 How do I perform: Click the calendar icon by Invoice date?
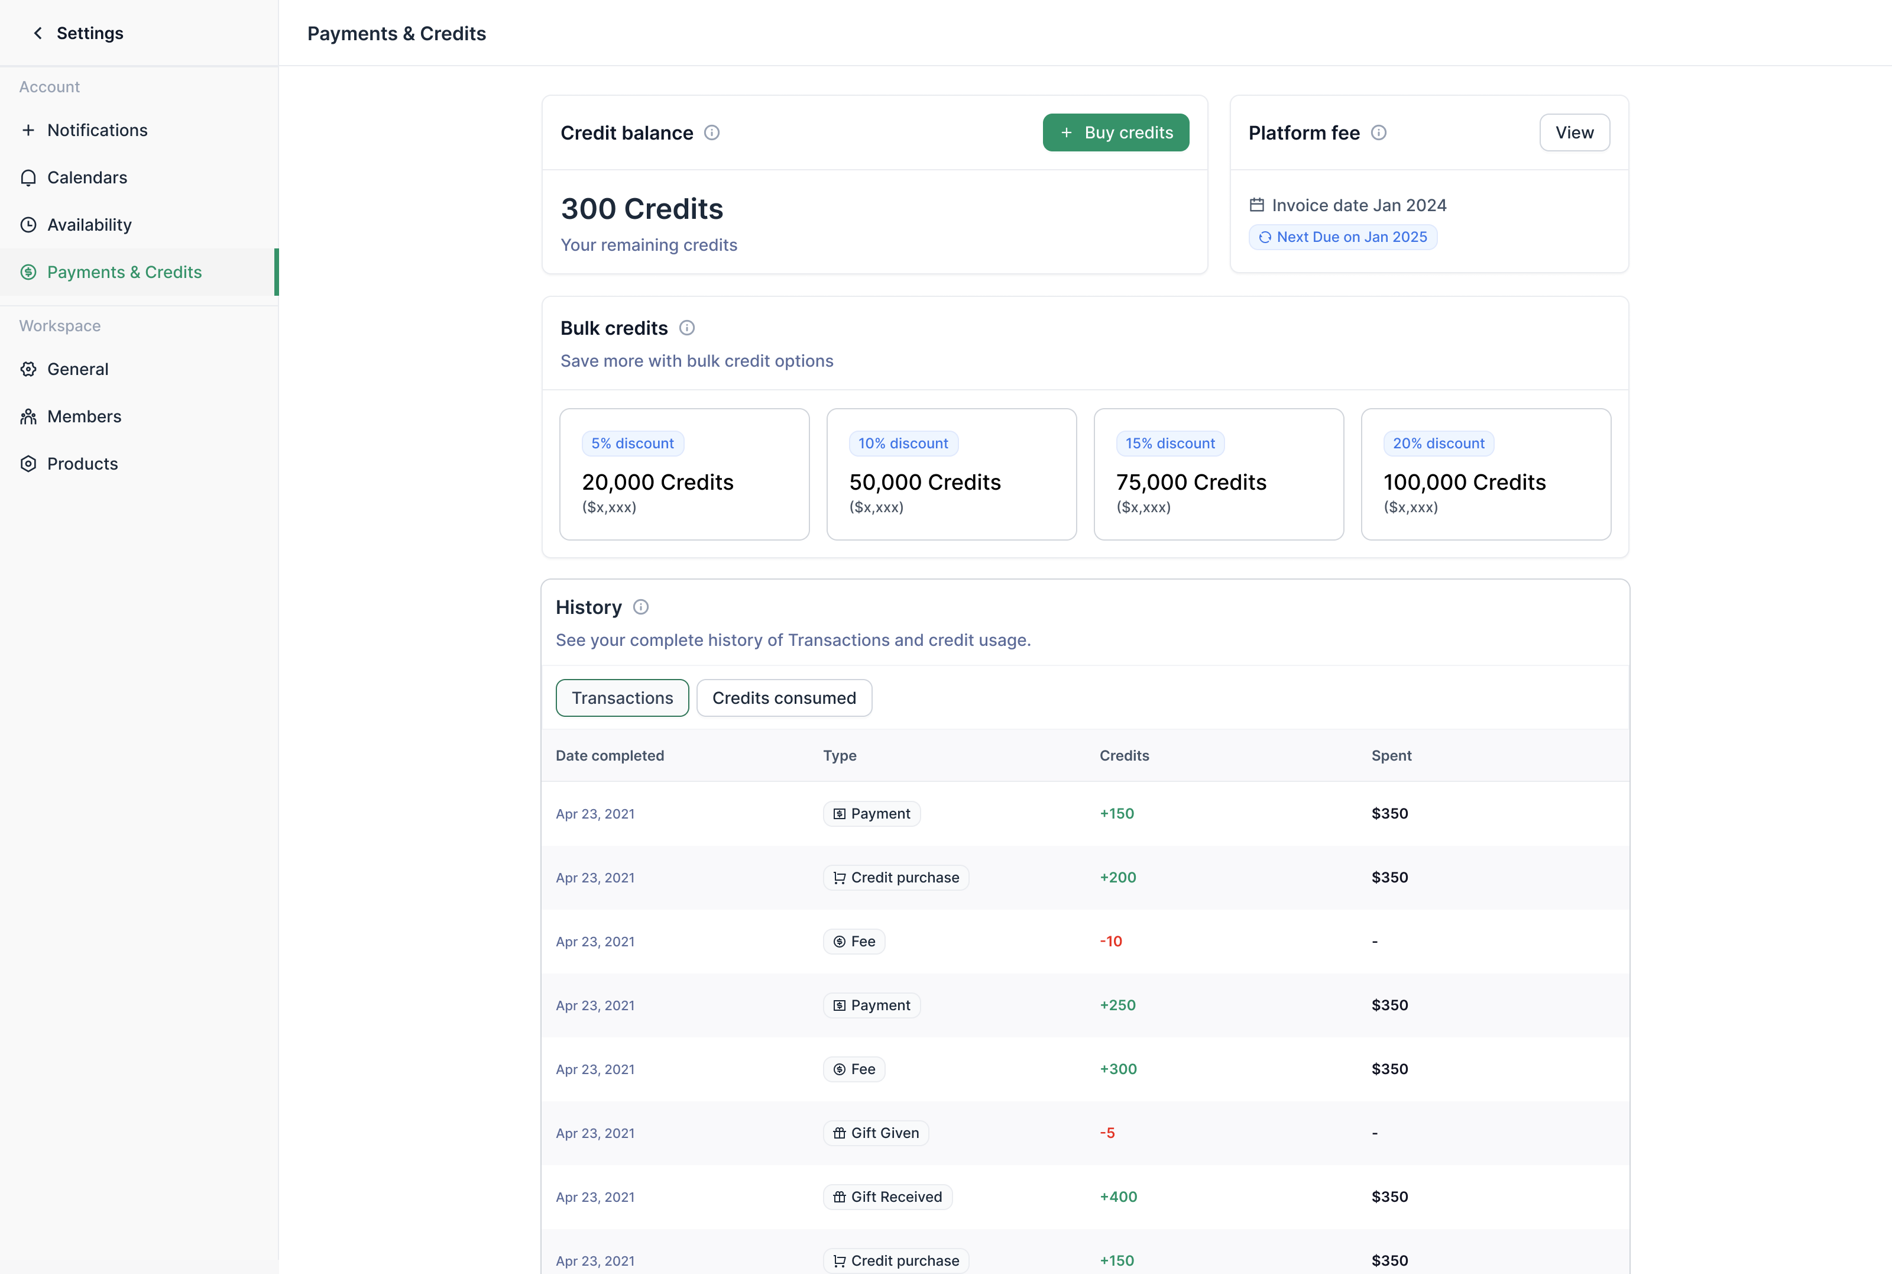(1256, 205)
